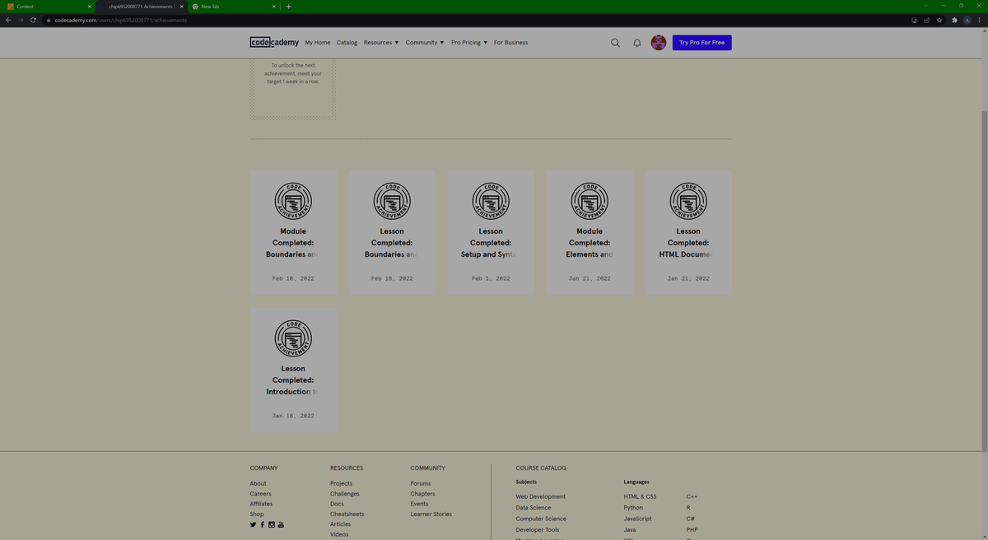Switch to the New Tab browser tab
Image resolution: width=988 pixels, height=540 pixels.
coord(233,7)
